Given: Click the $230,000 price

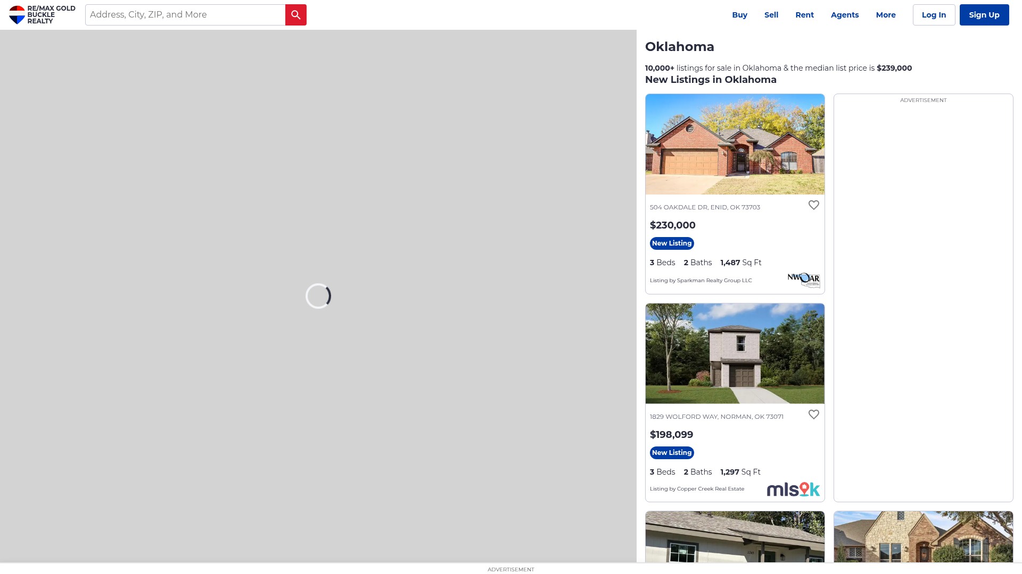Looking at the screenshot, I should point(673,225).
